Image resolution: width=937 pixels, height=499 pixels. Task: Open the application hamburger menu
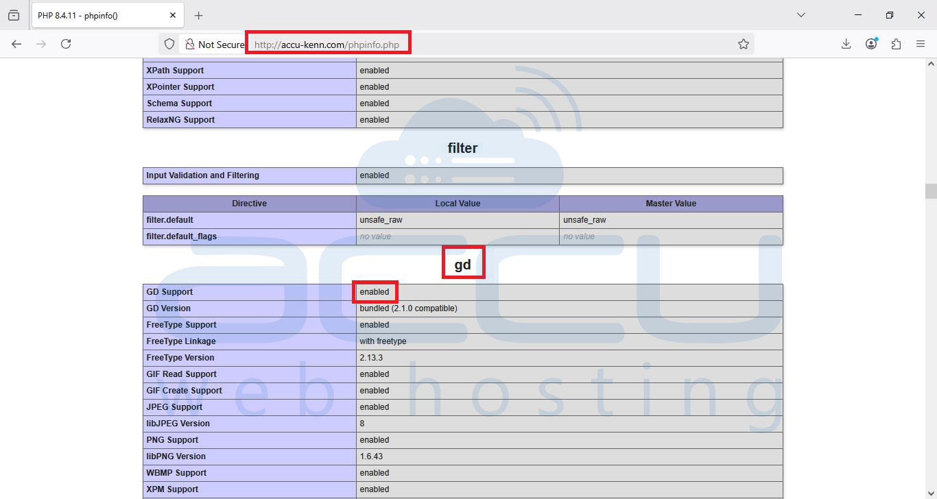pyautogui.click(x=921, y=43)
